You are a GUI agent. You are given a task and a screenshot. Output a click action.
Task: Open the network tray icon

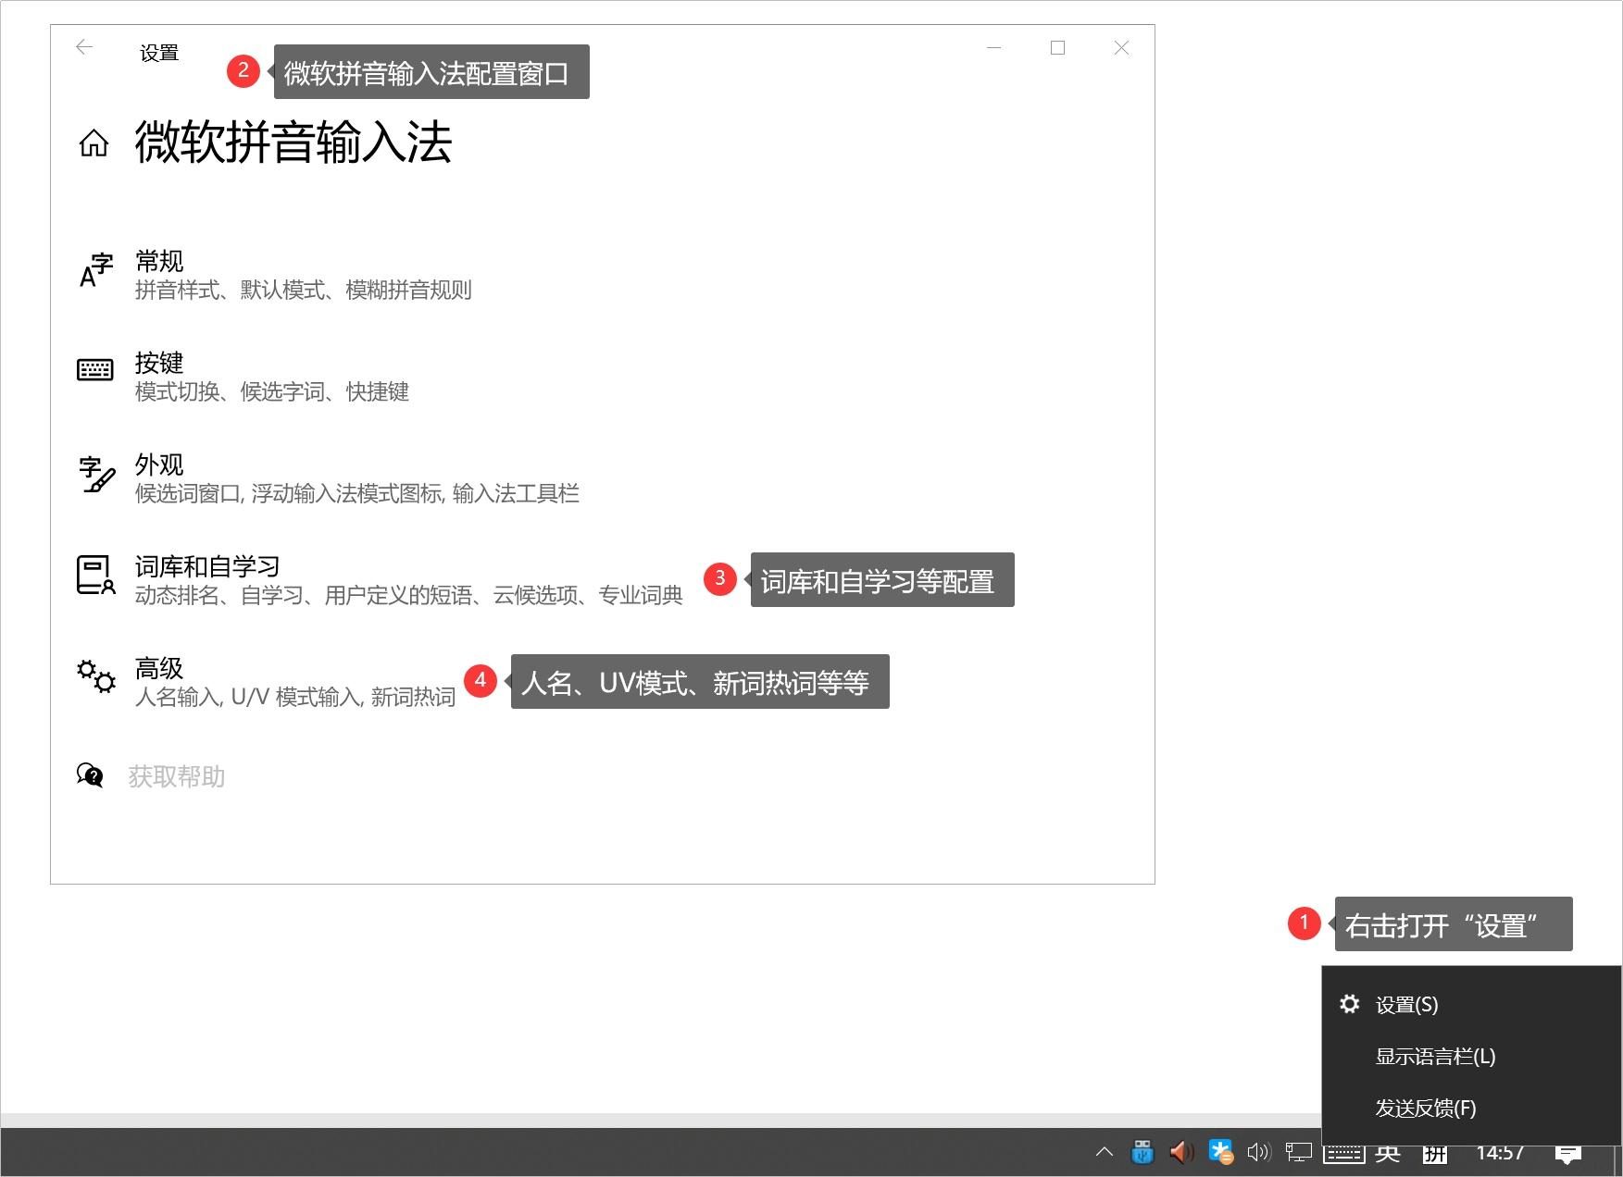coord(1299,1152)
